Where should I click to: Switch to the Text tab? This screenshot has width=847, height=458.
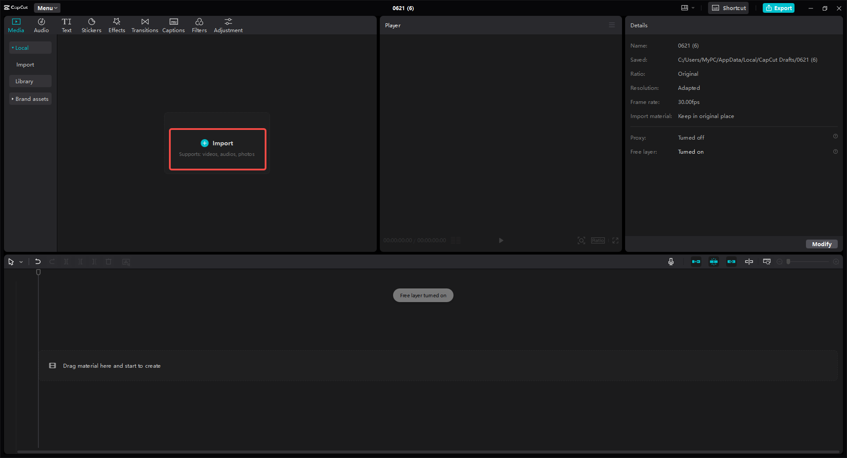pos(67,26)
